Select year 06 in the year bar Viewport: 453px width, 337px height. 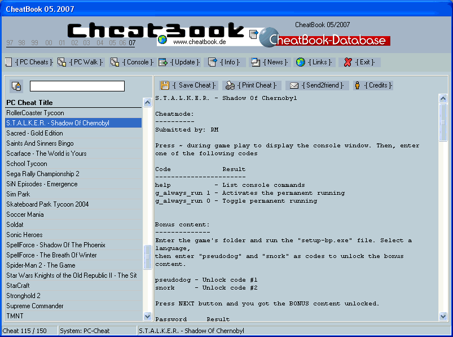122,43
